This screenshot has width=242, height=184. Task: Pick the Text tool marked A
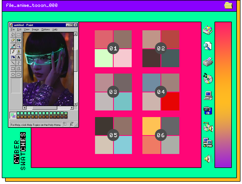point(19,57)
